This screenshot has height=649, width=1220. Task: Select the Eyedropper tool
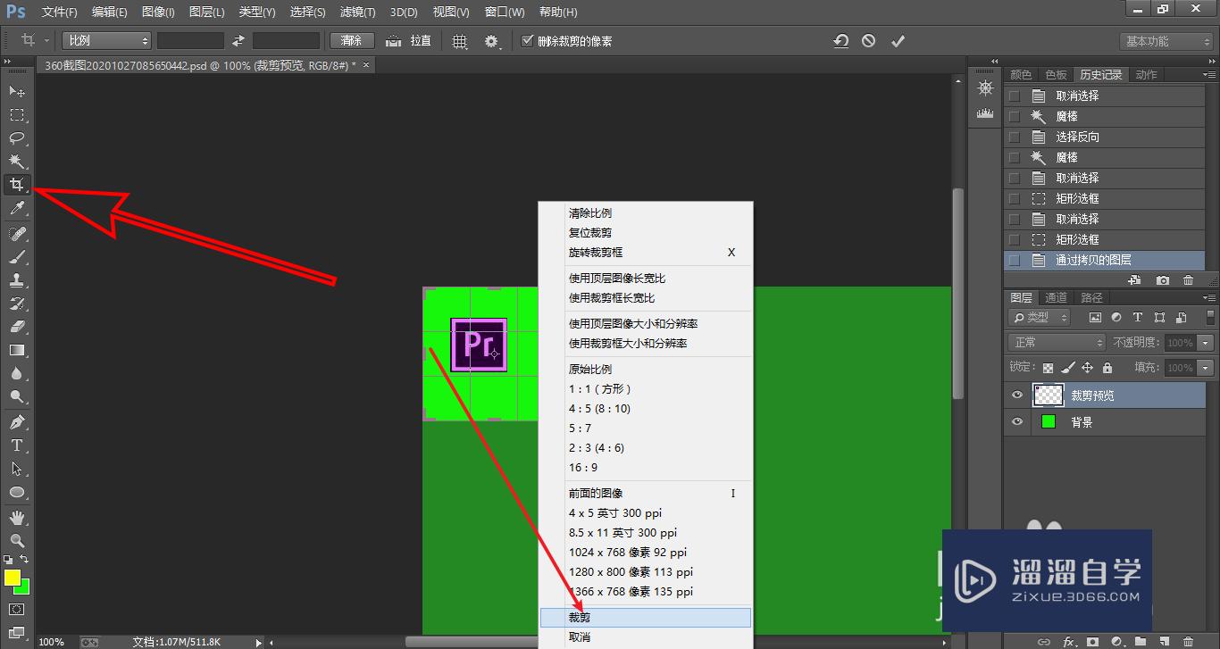17,209
